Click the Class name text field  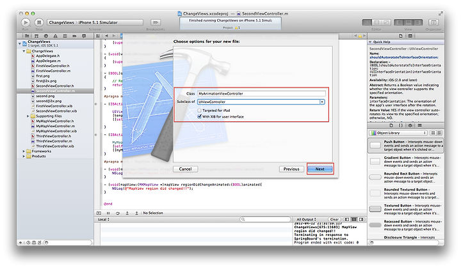click(x=261, y=93)
